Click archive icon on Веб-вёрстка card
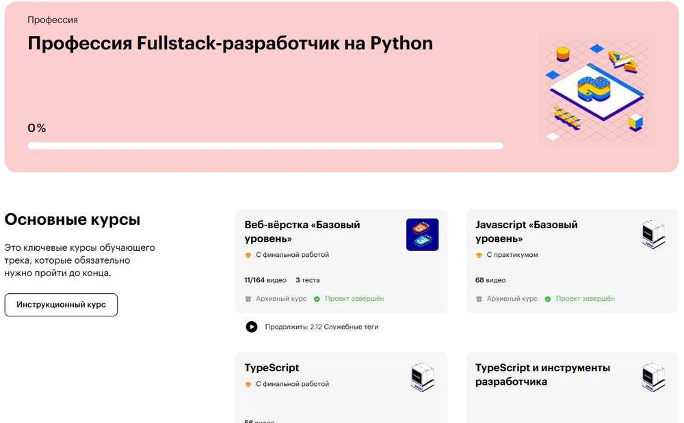The height and width of the screenshot is (423, 684). (x=248, y=299)
